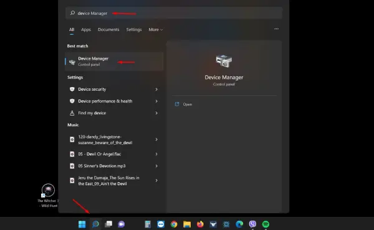Image resolution: width=374 pixels, height=230 pixels.
Task: Expand Device performance & health chevron
Action: [156, 101]
